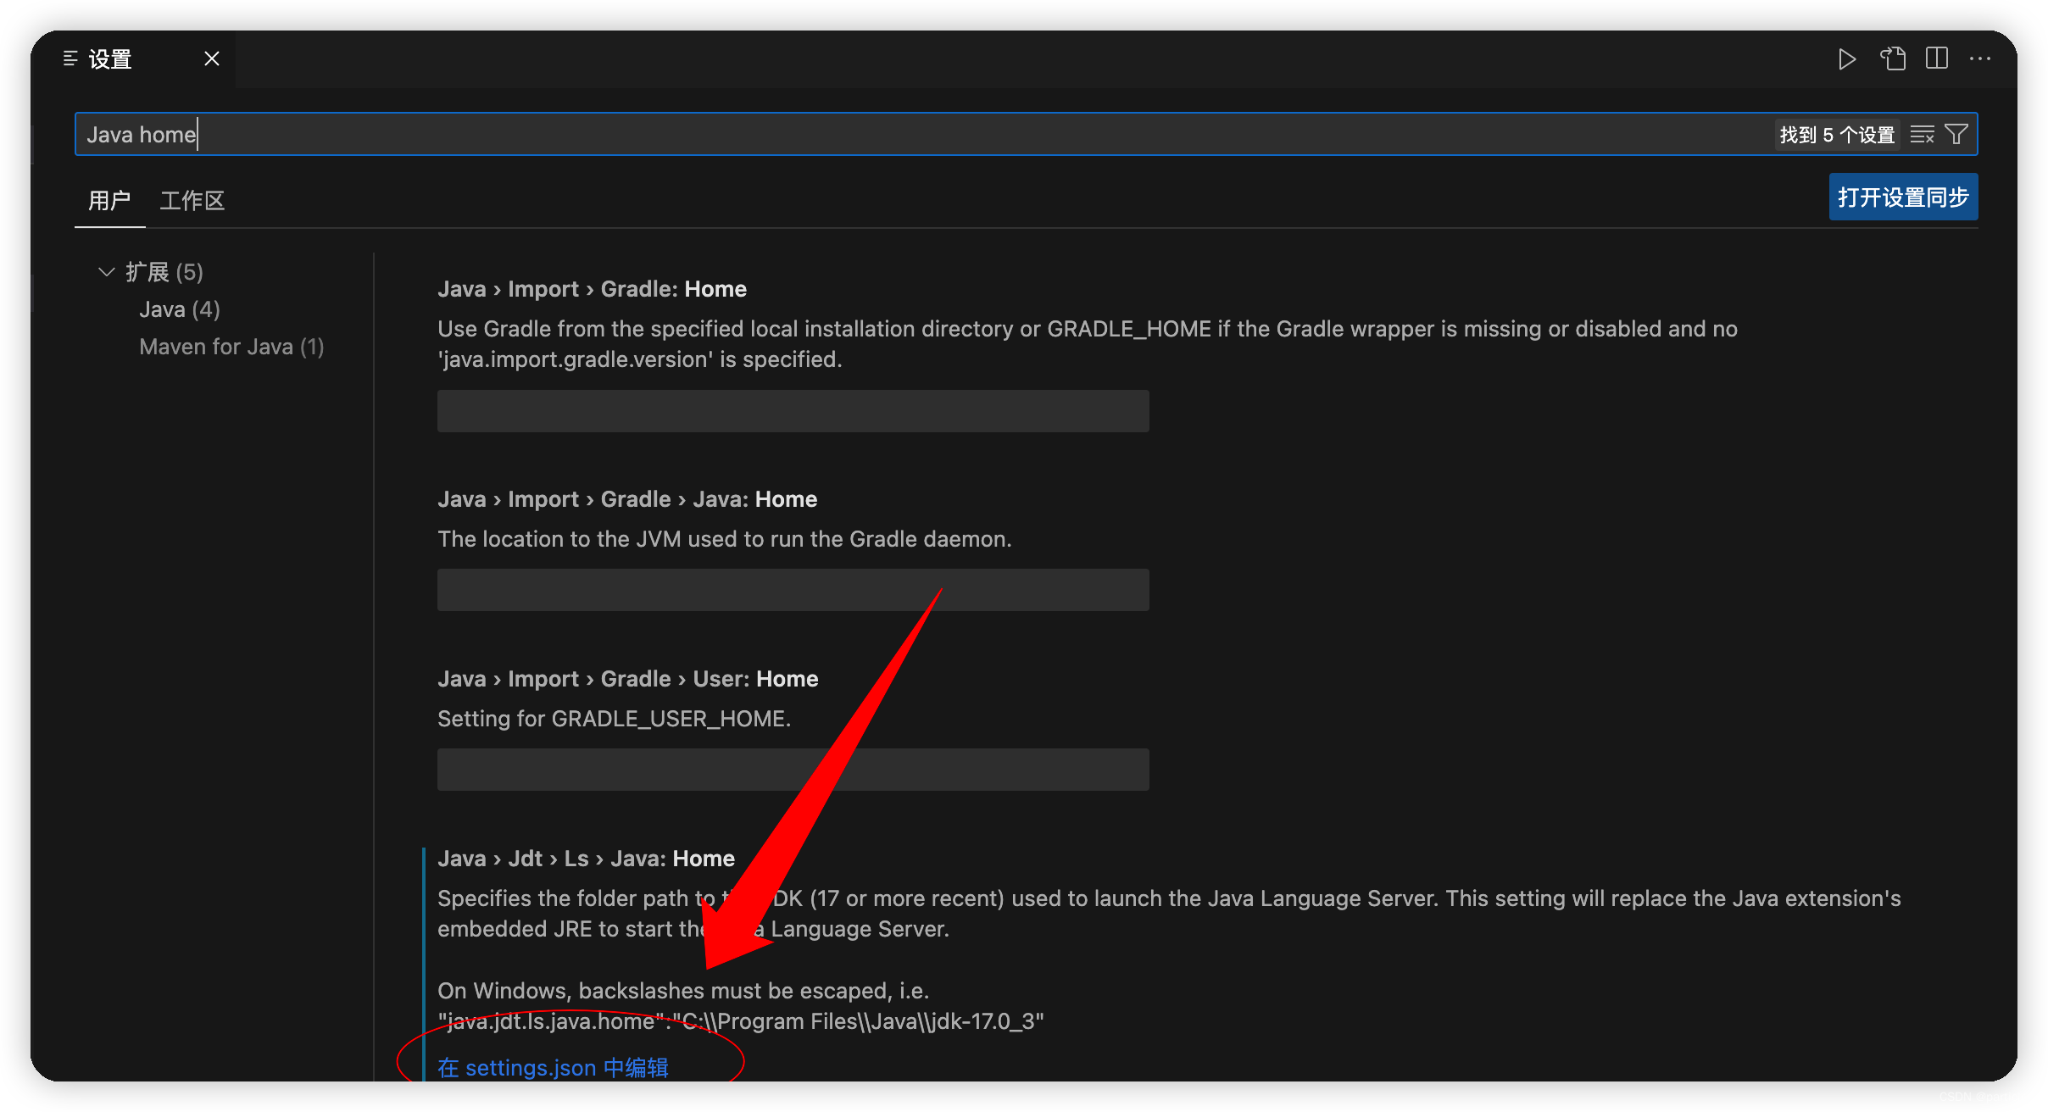Click the Run (play) icon in editor toolbar
The width and height of the screenshot is (2048, 1112).
point(1846,59)
